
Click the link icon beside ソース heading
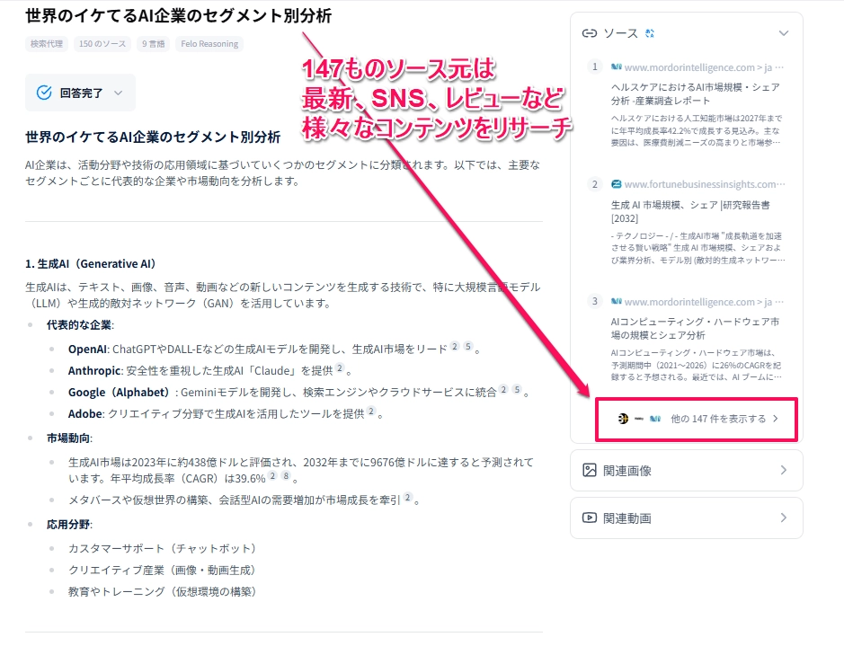tap(590, 33)
